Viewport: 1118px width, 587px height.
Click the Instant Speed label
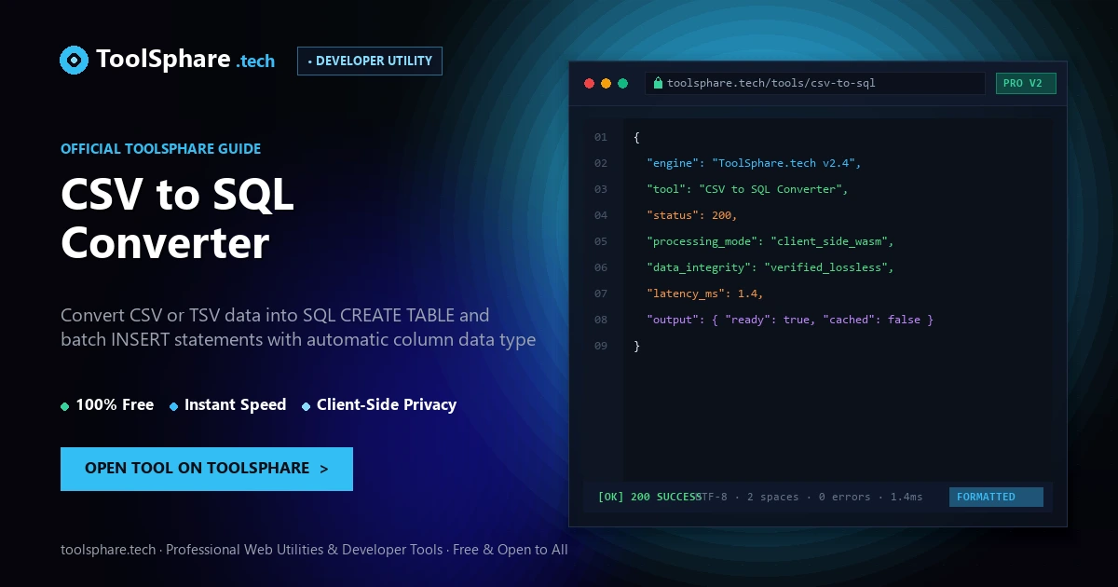[235, 404]
